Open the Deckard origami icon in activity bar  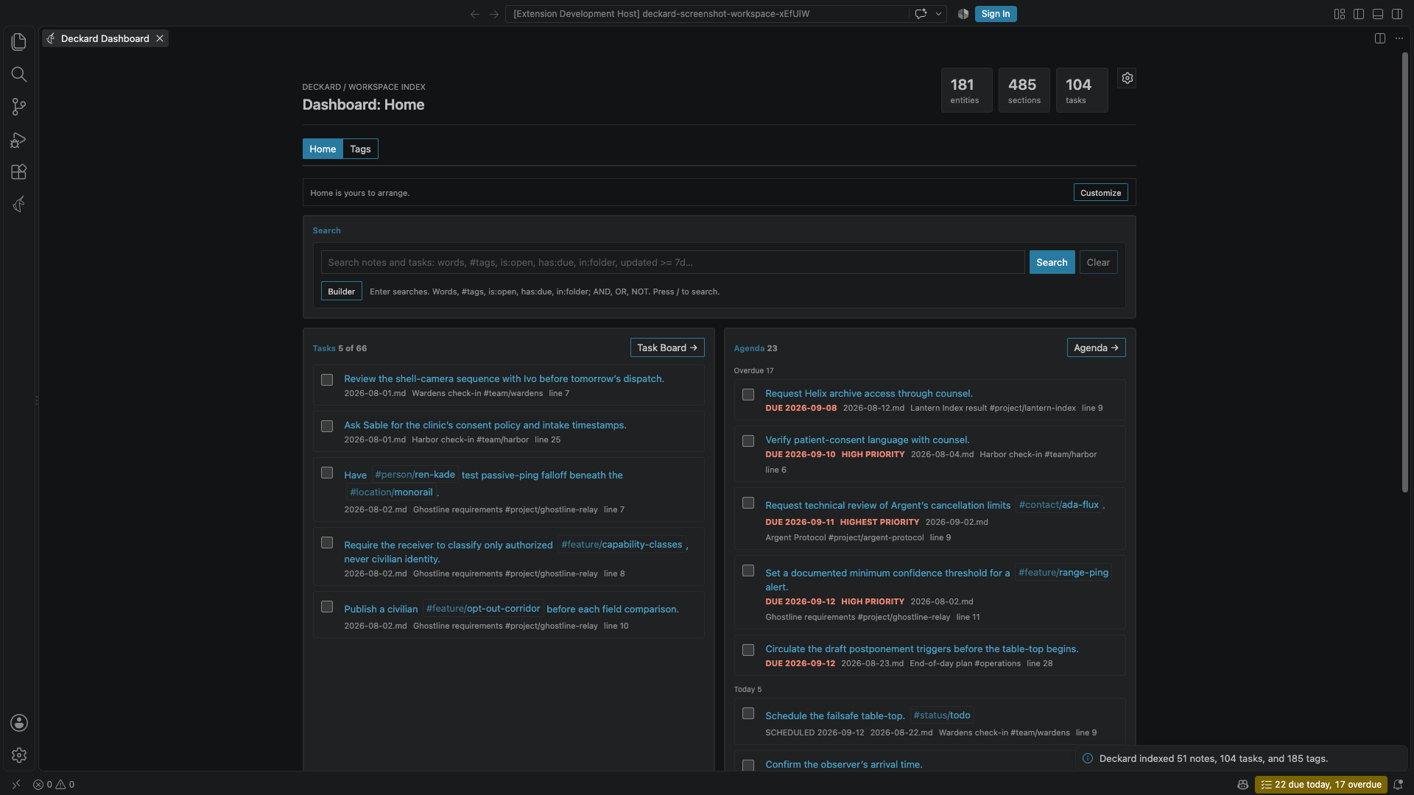pyautogui.click(x=19, y=204)
